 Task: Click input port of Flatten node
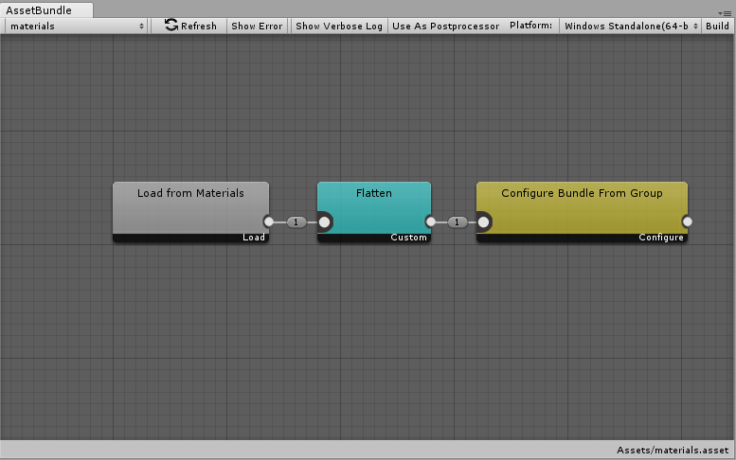tap(324, 221)
